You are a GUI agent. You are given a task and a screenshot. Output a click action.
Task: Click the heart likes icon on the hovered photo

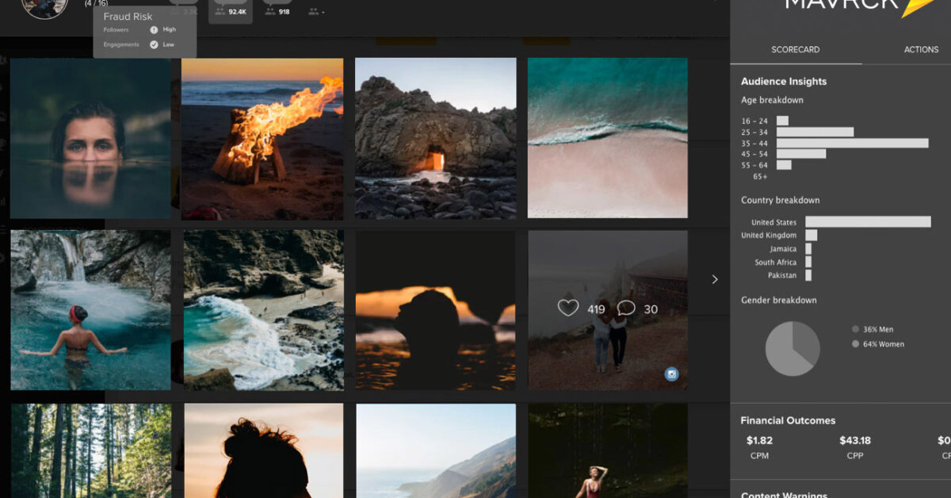568,308
